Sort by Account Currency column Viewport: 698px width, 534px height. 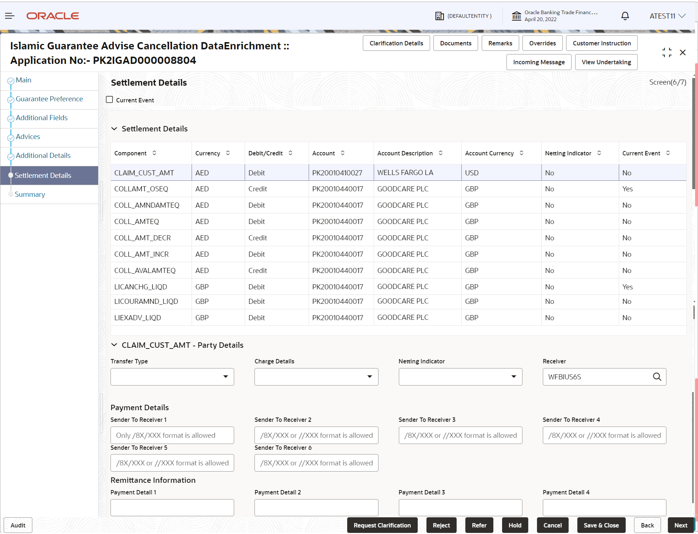click(521, 153)
